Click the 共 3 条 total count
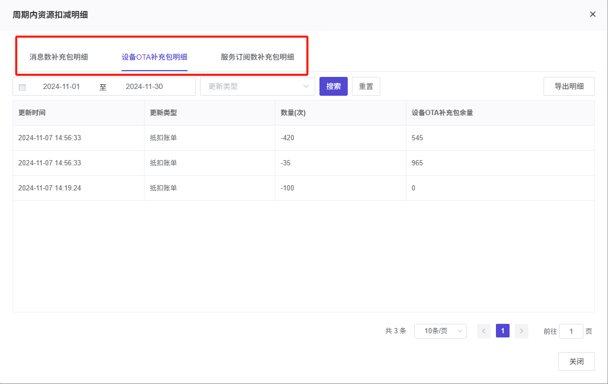The width and height of the screenshot is (608, 384). 395,331
